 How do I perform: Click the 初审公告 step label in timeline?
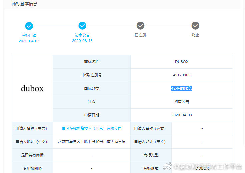pos(82,35)
